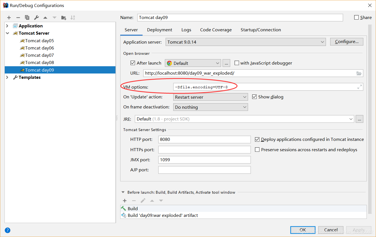Switch to the Server tab
This screenshot has height=237, width=376.
131,30
